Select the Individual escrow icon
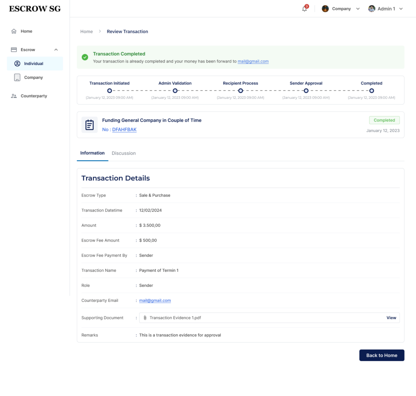Screen dimensions: 416x396 17,63
